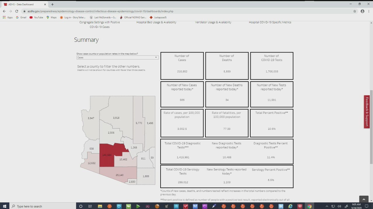Open the YouTube bookmark
Screen dimensions: 373x209
click(x=36, y=17)
